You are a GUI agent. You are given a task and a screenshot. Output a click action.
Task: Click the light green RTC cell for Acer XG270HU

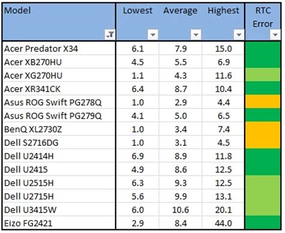[x=263, y=75]
